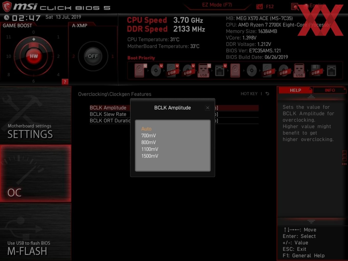Open M-FLASH to flash BIOS via USB
Screen dimensions: 348x261
[36, 232]
